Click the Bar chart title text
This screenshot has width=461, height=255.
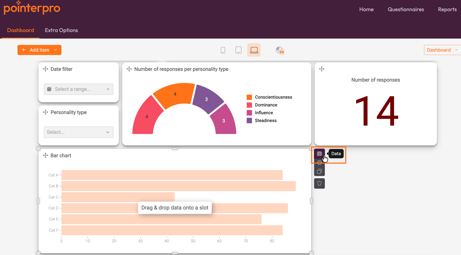61,156
